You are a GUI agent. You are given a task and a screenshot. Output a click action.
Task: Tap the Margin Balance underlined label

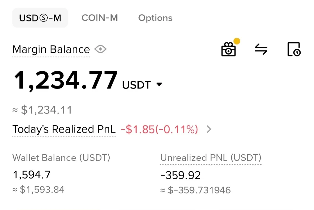tap(51, 50)
